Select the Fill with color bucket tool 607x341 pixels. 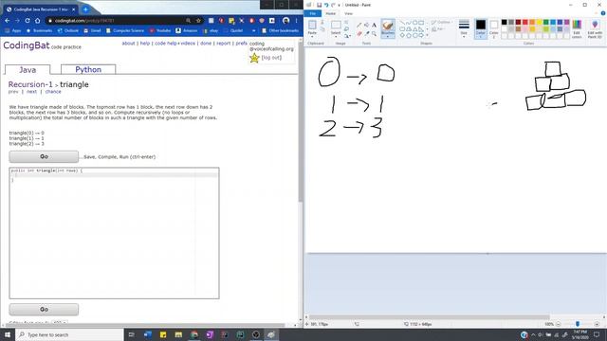coord(367,25)
